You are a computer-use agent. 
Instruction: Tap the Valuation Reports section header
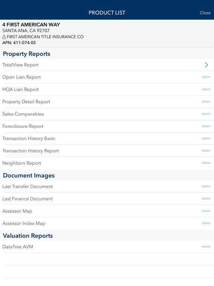pyautogui.click(x=28, y=236)
